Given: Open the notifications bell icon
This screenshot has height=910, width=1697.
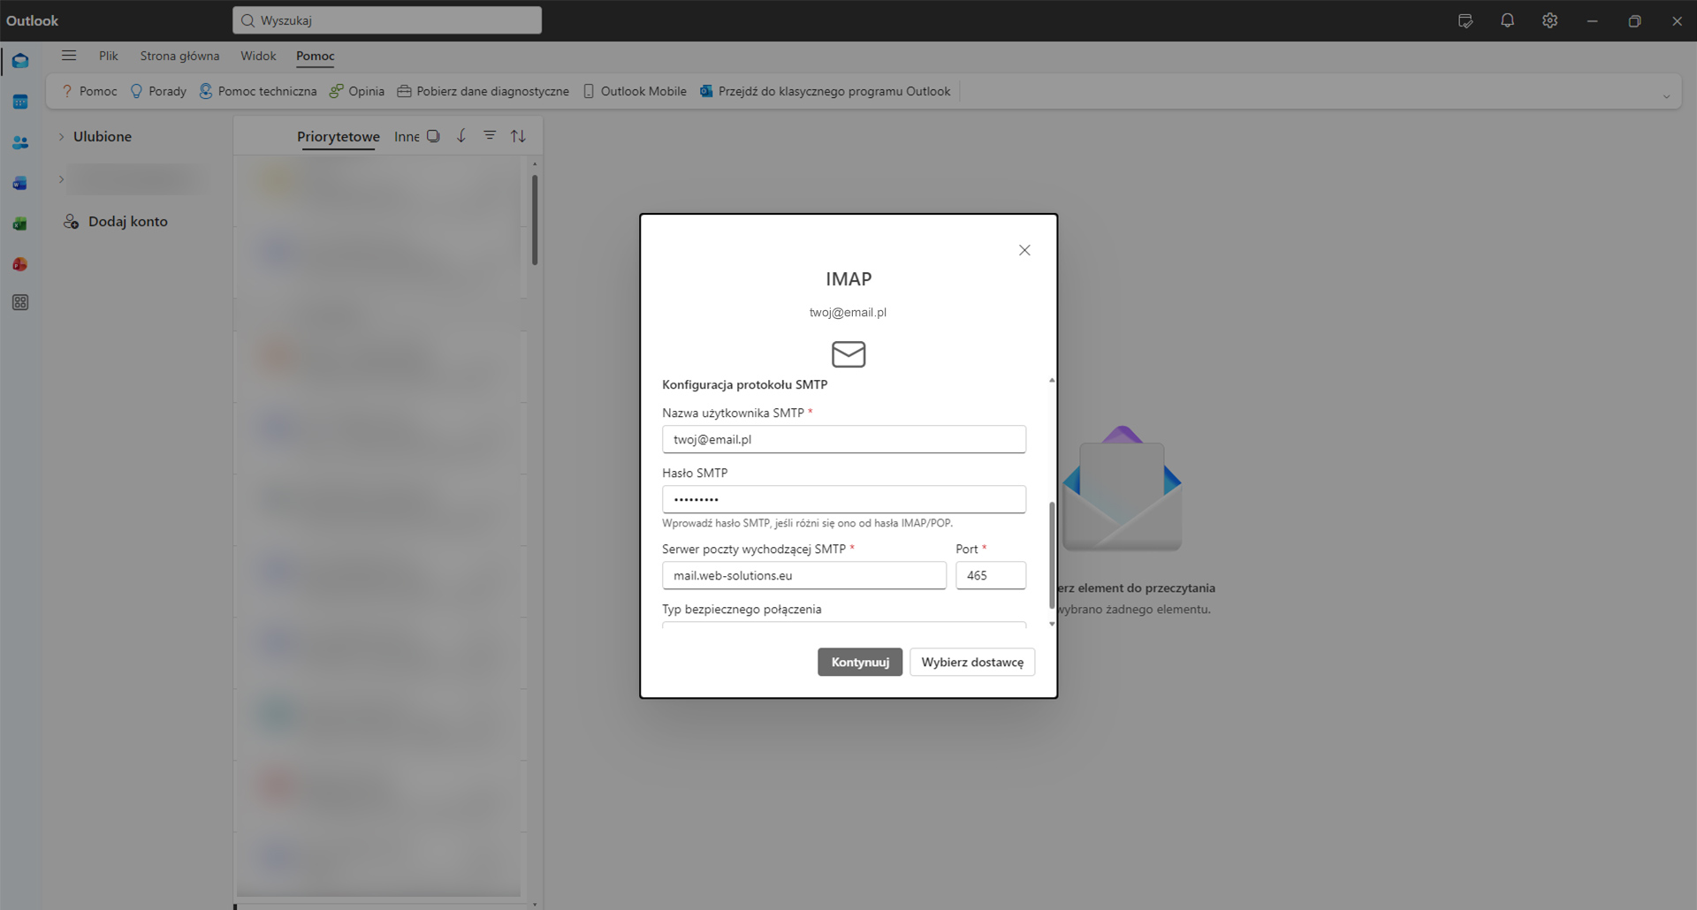Looking at the screenshot, I should [x=1507, y=21].
